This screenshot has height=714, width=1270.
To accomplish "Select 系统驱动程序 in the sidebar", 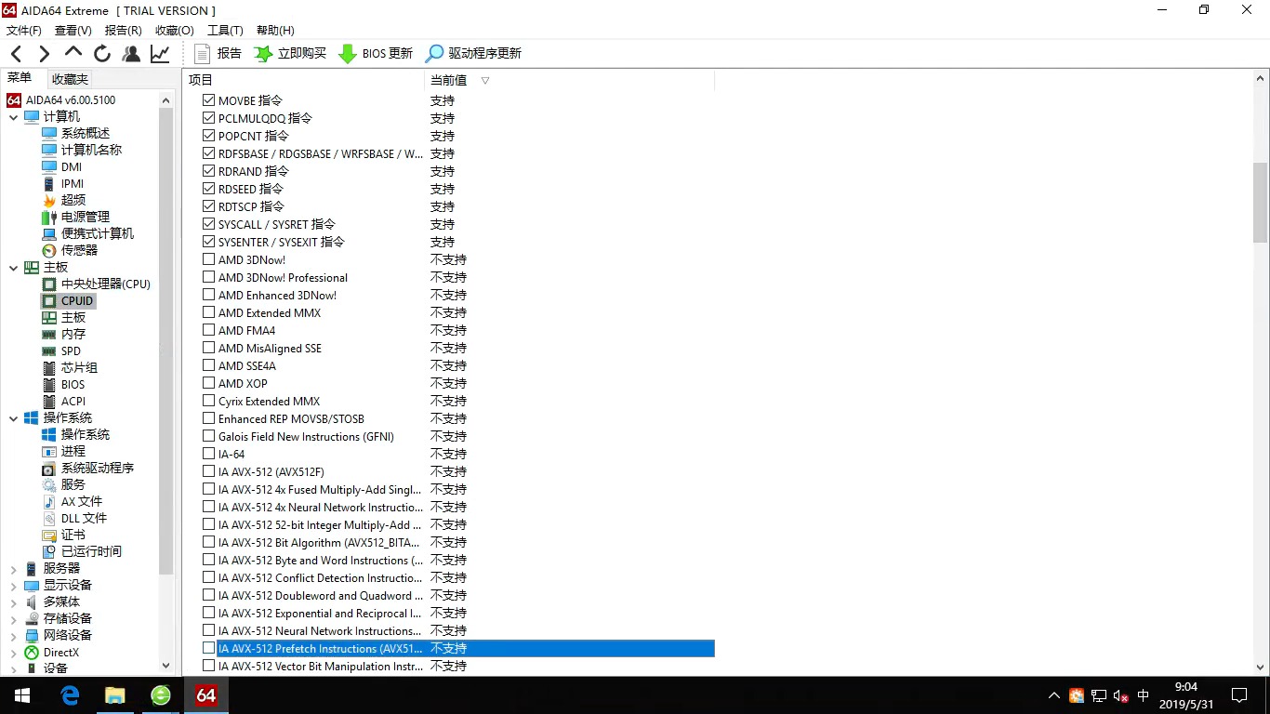I will (87, 468).
